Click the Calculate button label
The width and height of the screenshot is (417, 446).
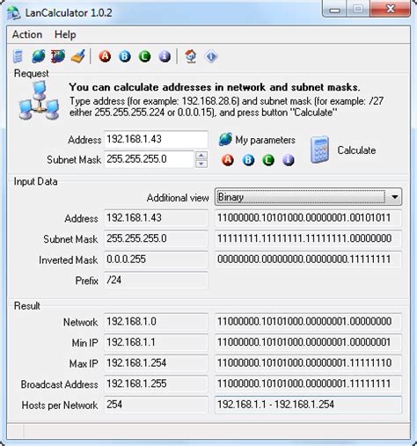pyautogui.click(x=356, y=150)
